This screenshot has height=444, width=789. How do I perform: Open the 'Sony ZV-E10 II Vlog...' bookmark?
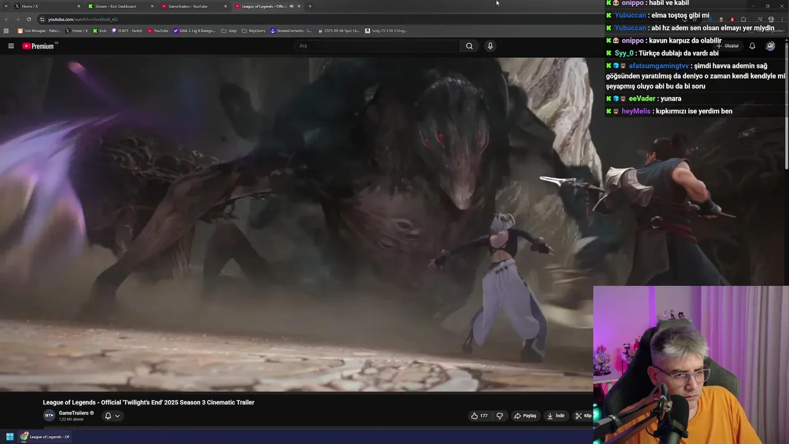(386, 31)
